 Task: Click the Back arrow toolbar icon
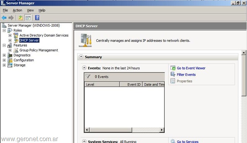(4, 18)
